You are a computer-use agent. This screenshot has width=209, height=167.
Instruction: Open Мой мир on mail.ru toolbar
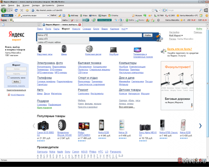point(73,15)
